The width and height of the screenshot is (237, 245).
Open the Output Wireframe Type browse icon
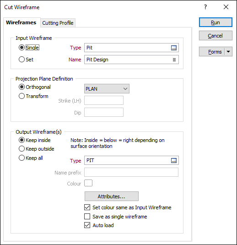174,160
